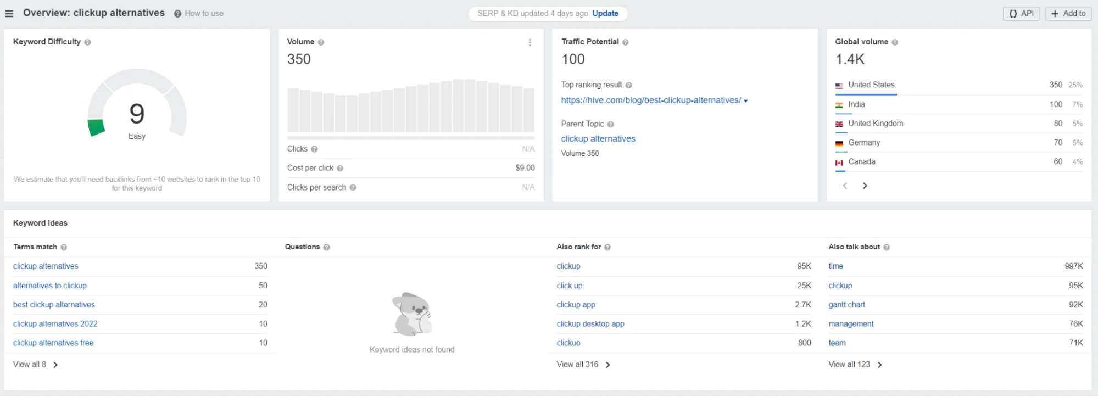Image resolution: width=1098 pixels, height=397 pixels.
Task: Open the Volume card three-dot menu
Action: click(x=530, y=42)
